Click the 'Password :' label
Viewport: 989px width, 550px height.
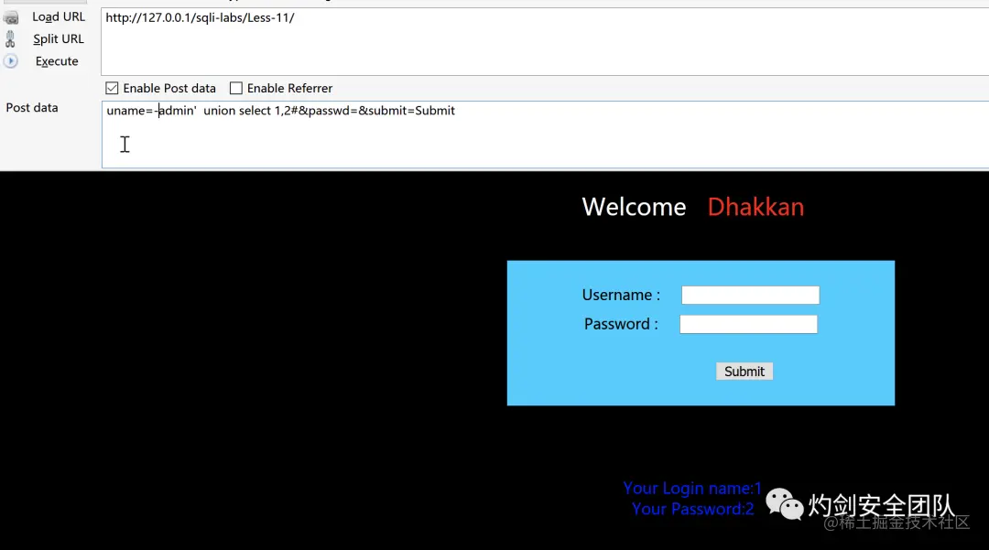coord(621,325)
